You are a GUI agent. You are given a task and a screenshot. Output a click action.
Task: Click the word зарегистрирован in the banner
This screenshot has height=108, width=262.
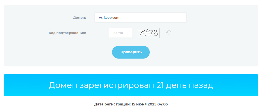click(x=117, y=85)
